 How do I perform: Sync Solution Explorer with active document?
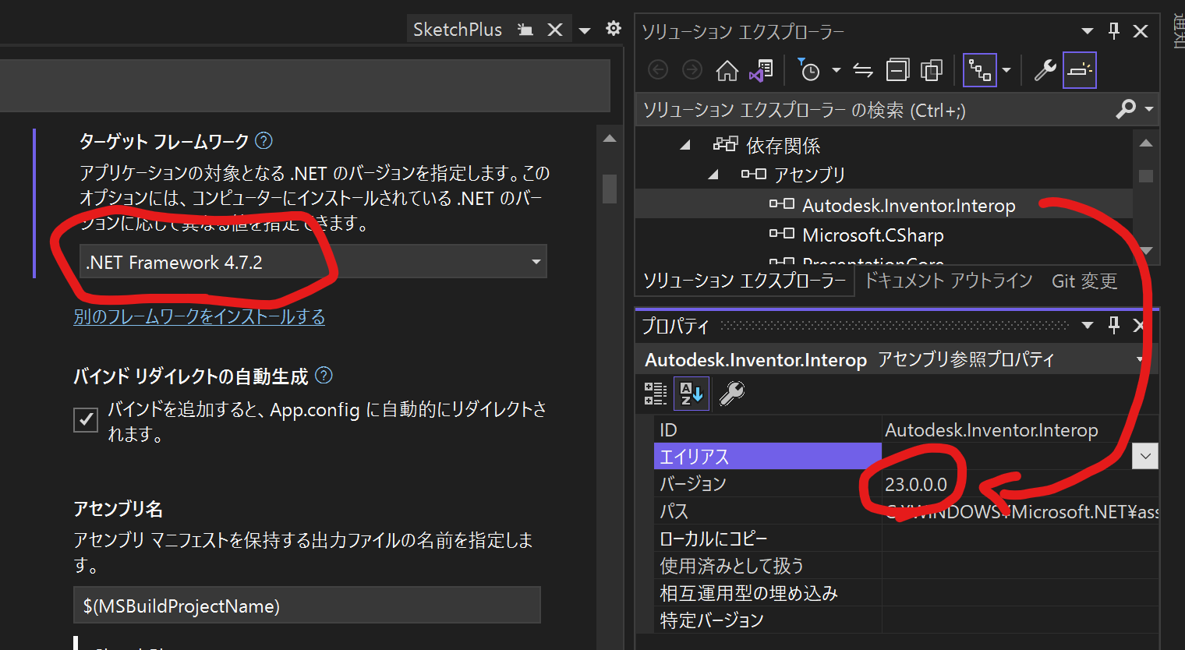click(862, 69)
